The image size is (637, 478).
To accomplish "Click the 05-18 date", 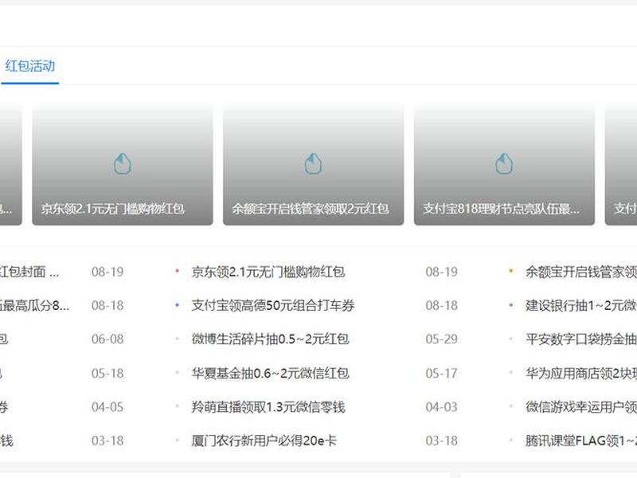I will (107, 373).
